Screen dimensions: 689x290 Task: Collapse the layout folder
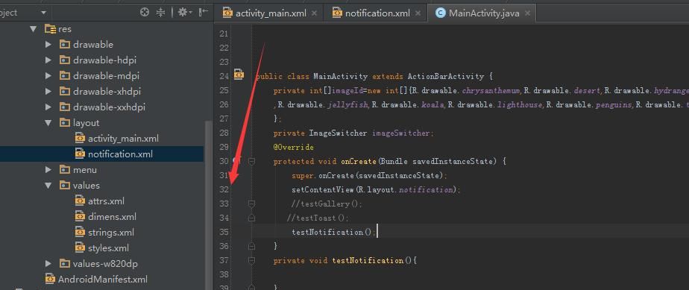48,123
